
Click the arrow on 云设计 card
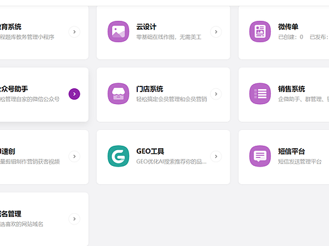click(216, 32)
